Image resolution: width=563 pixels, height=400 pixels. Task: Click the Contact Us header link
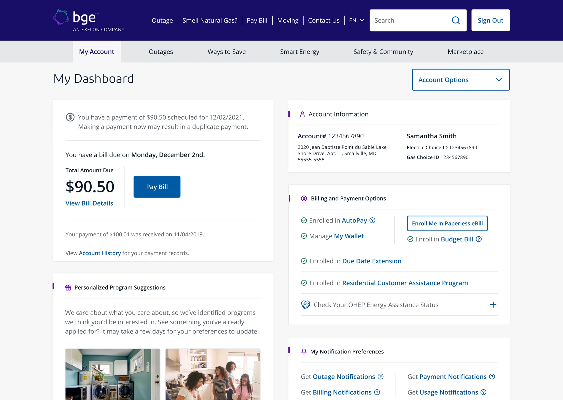(x=324, y=20)
